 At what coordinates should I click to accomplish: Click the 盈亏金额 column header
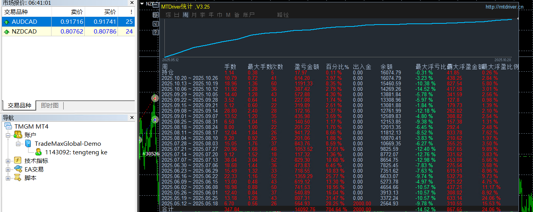pos(307,67)
